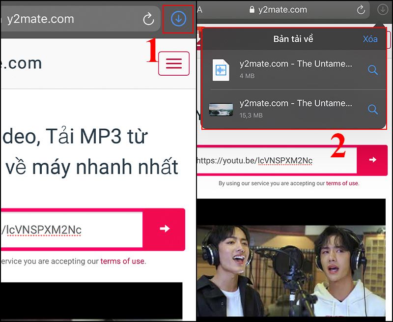Screen dimensions: 393x322
Task: Click the left URL field containing lcVNSPXM2Nc
Action: [x=71, y=230]
